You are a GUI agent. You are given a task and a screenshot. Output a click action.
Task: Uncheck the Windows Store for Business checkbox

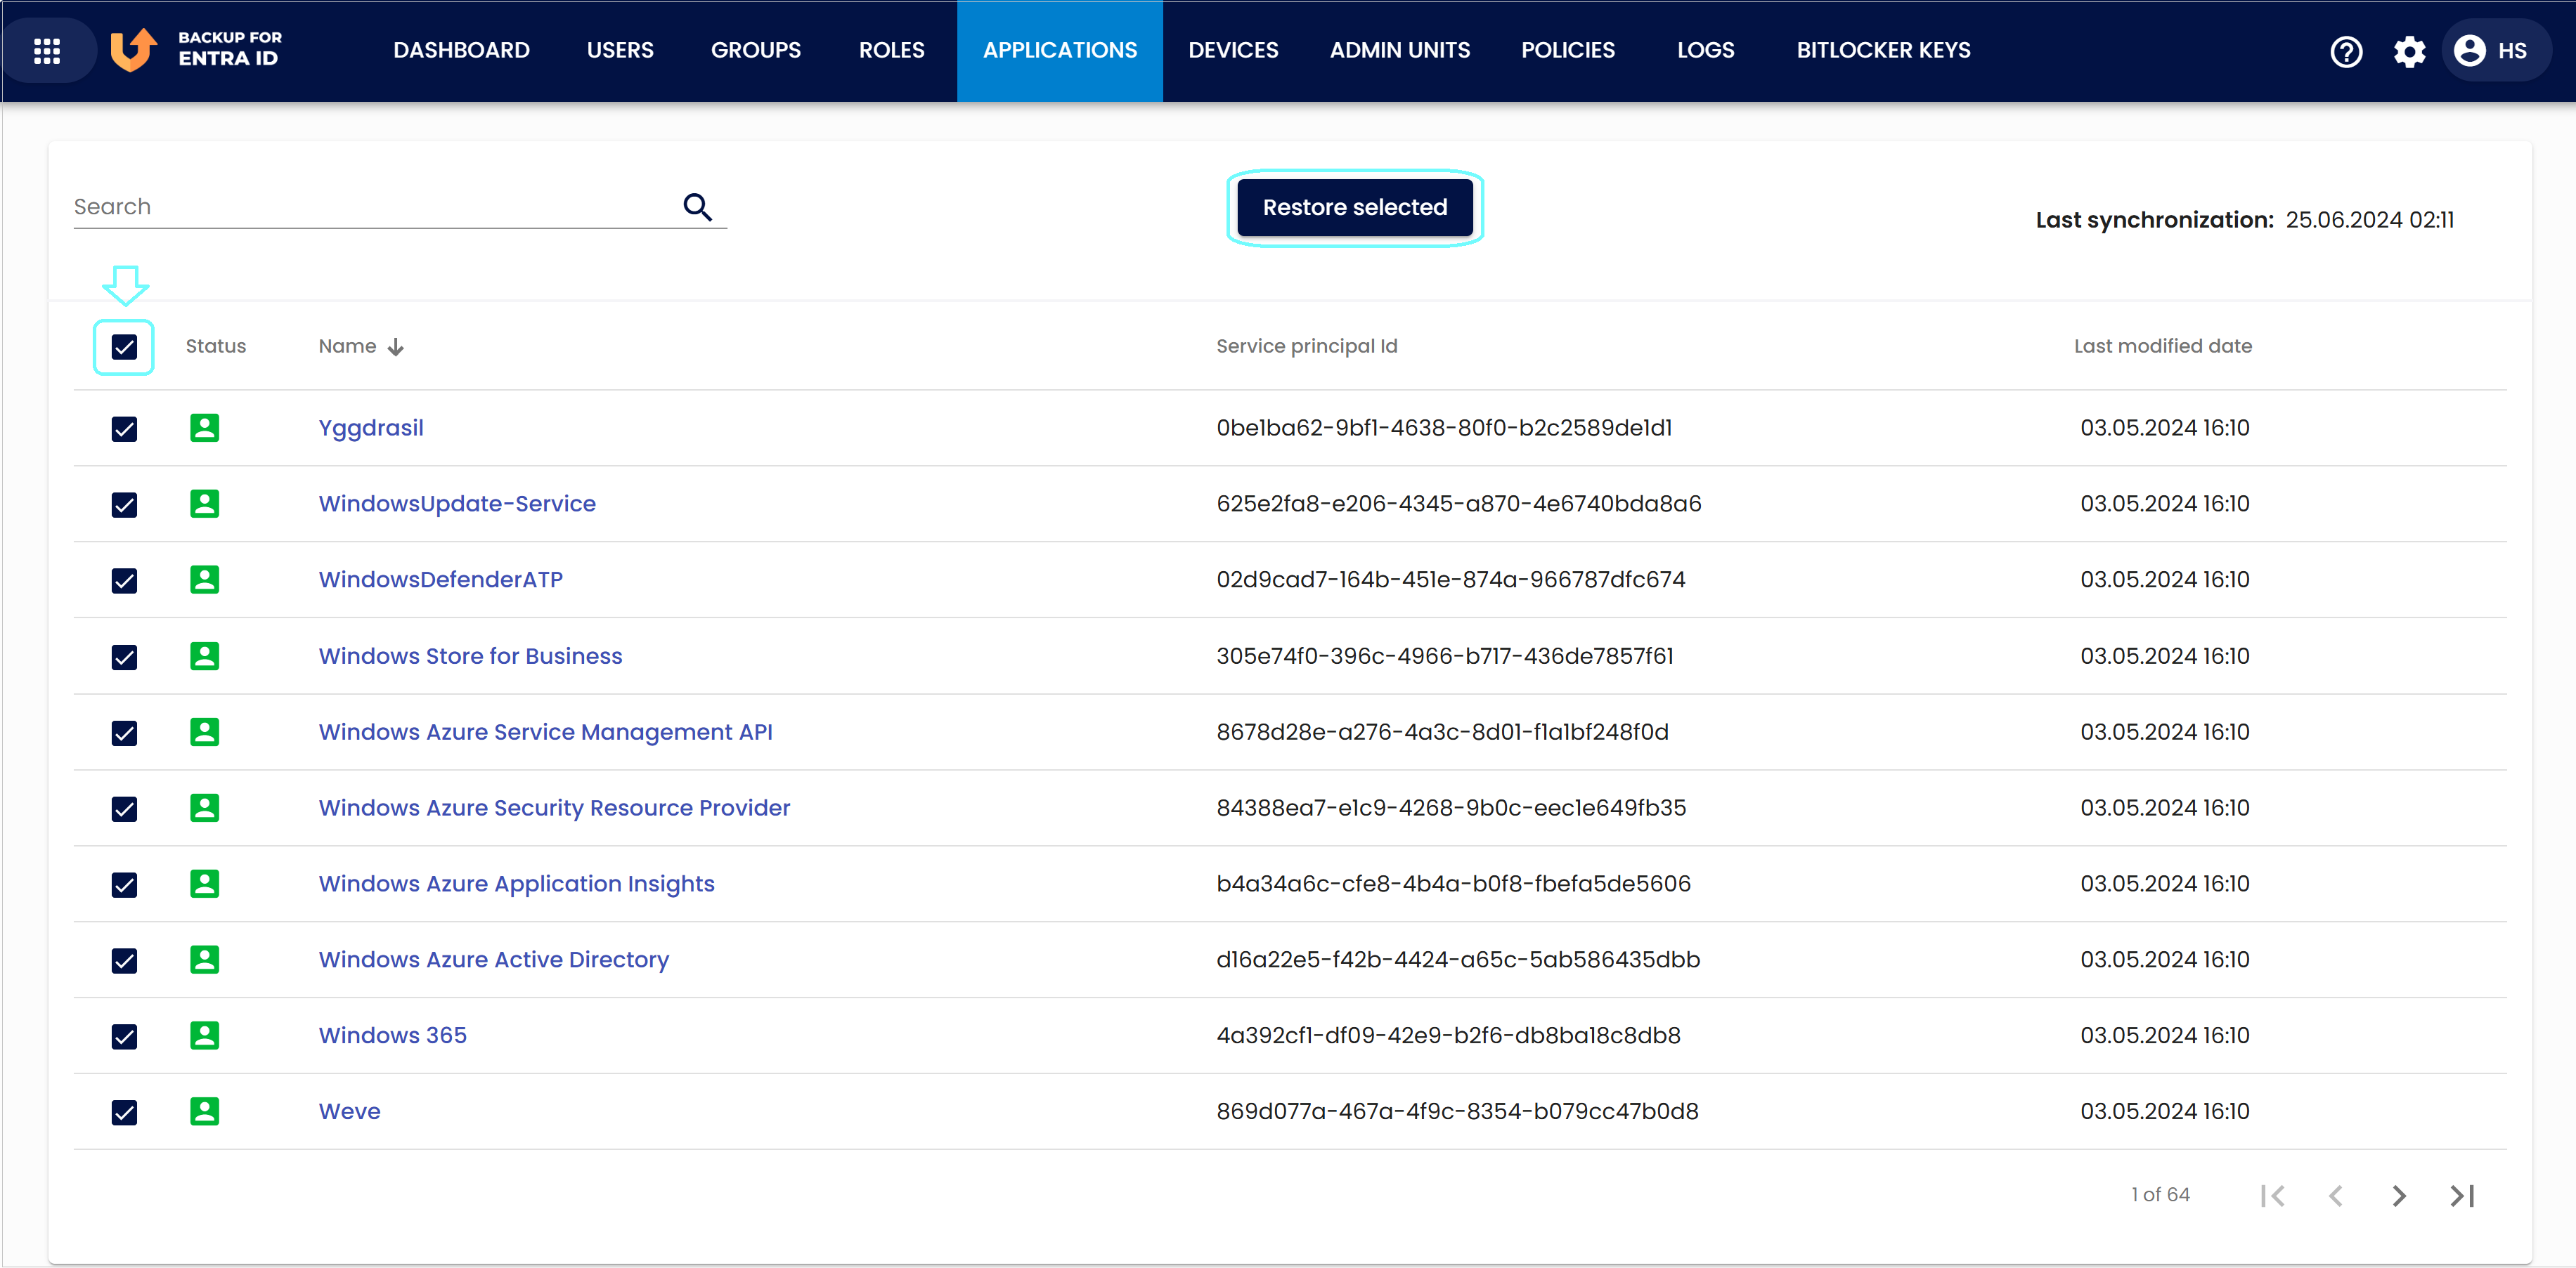pos(124,657)
